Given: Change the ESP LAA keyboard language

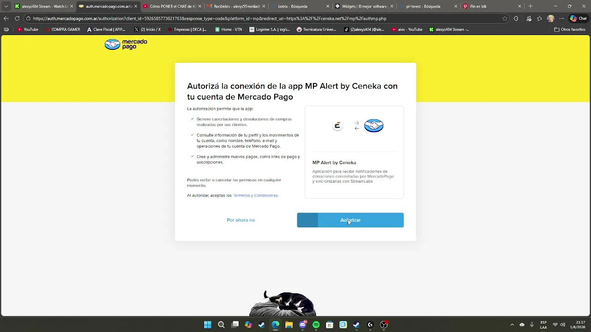Looking at the screenshot, I should coord(544,325).
